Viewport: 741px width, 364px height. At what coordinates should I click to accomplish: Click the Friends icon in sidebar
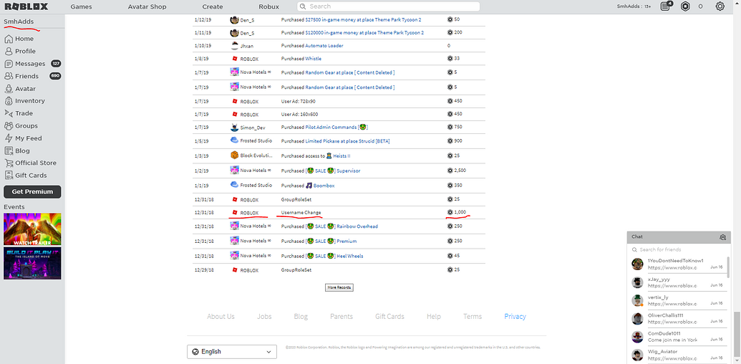click(x=8, y=76)
